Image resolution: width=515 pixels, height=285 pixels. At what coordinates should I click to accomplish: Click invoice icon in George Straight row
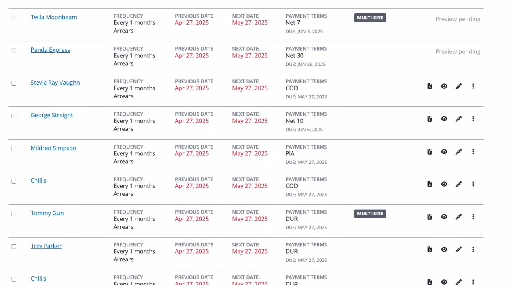click(430, 119)
